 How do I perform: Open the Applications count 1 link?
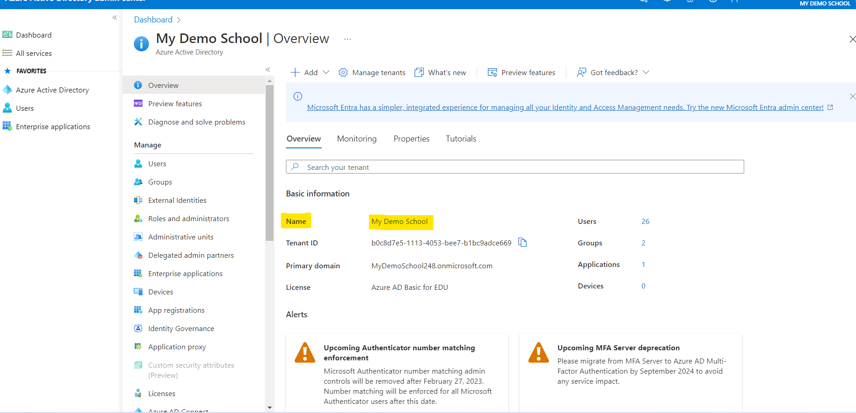(x=643, y=265)
